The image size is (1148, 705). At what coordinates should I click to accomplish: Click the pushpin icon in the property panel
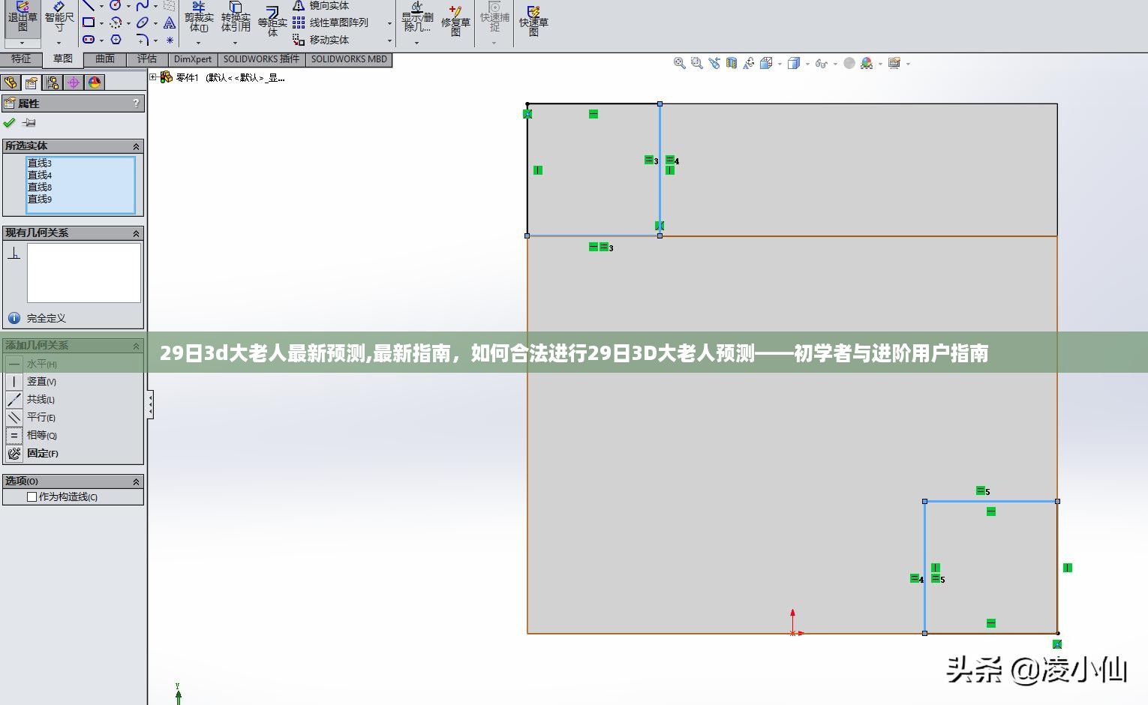(29, 123)
